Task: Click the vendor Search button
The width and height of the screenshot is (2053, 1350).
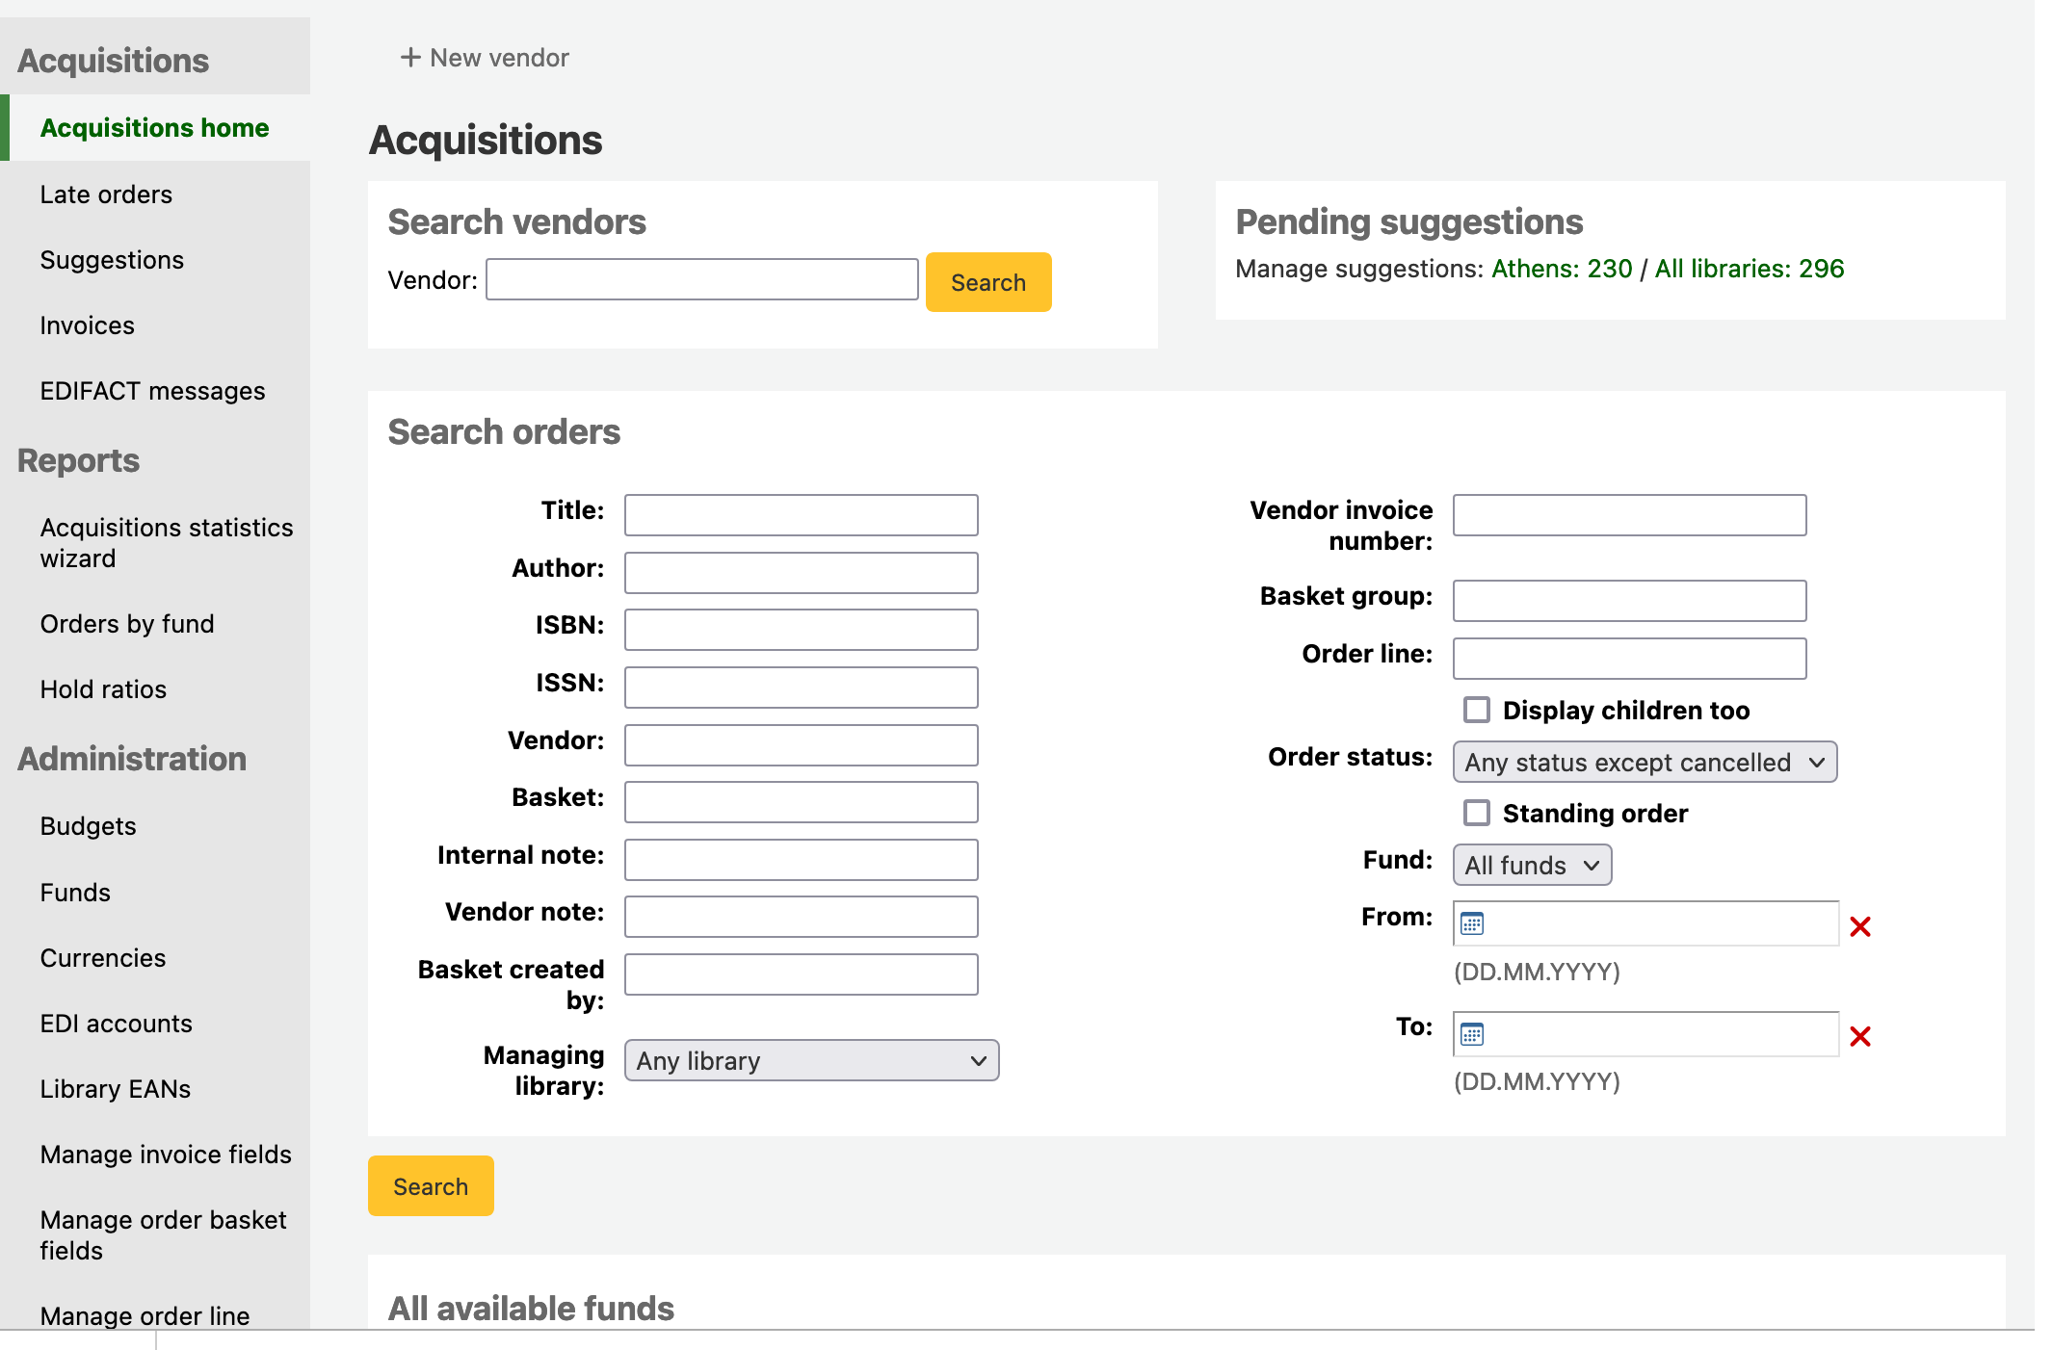Action: pos(987,282)
